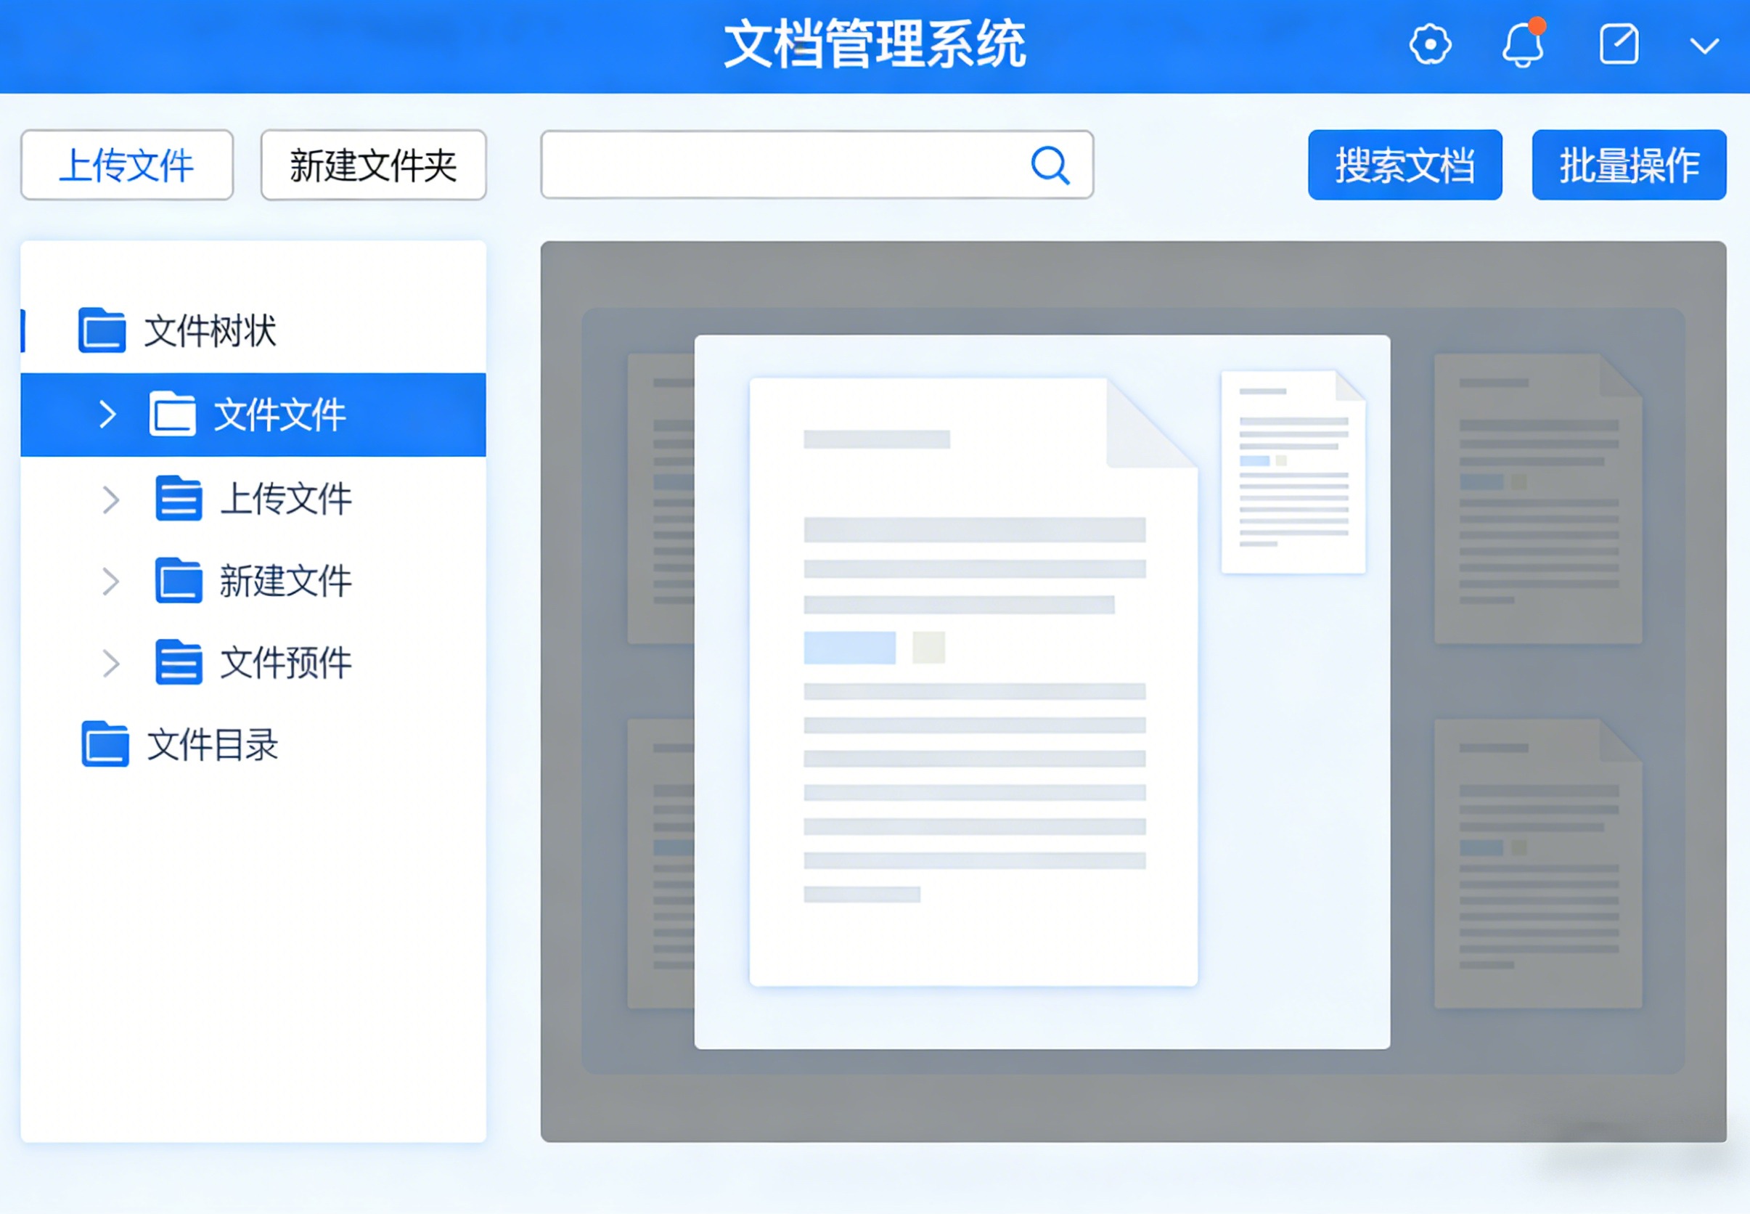
Task: Click the 新建文件 folder icon
Action: click(x=179, y=580)
